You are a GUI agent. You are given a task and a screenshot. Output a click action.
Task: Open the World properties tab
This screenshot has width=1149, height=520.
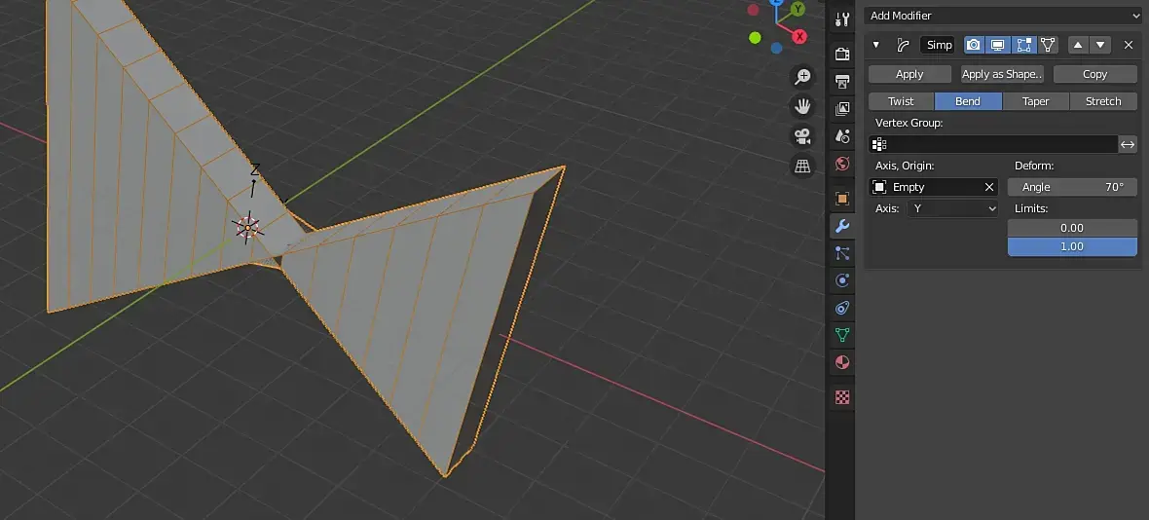(842, 163)
